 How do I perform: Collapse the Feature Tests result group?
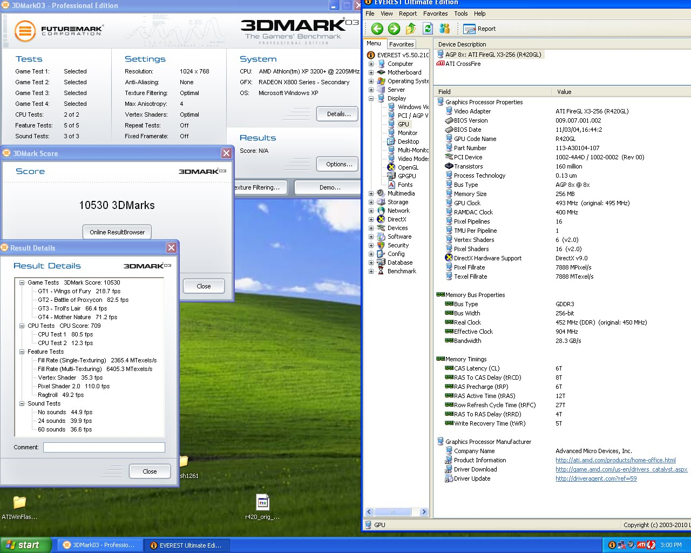click(22, 352)
